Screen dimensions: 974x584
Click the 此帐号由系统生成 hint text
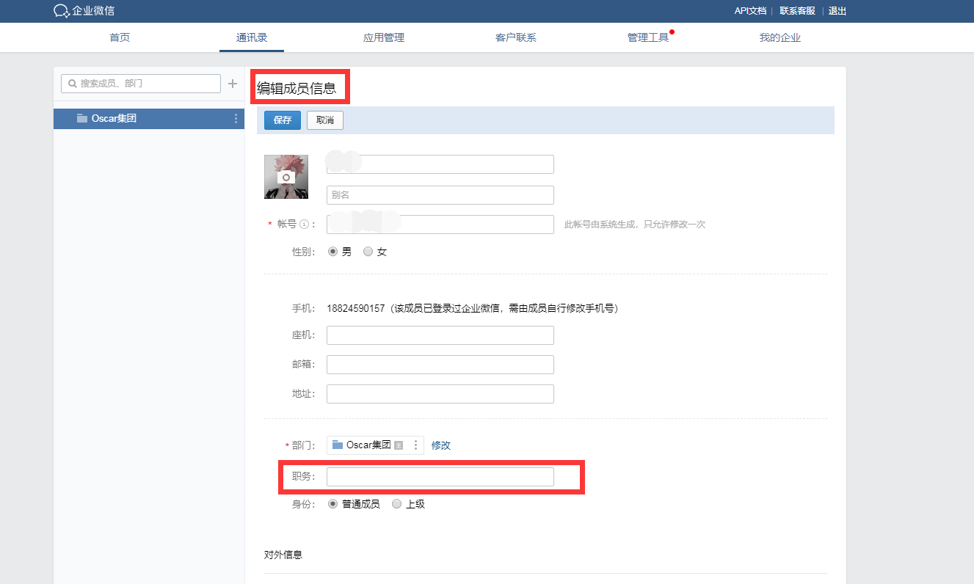[x=635, y=225]
